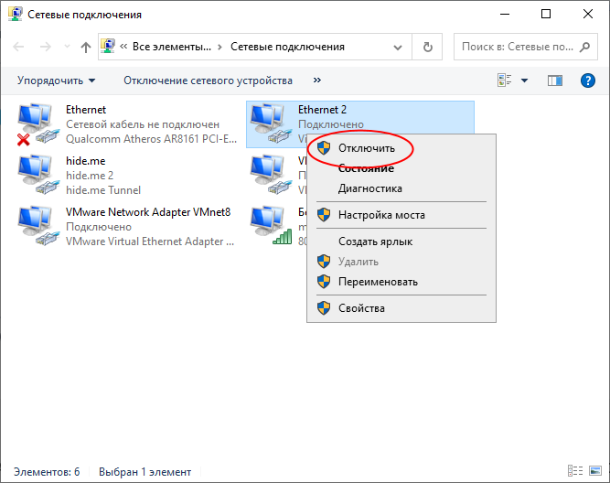Click Qualcomm Atheros AR8161 PCI-E device text
The height and width of the screenshot is (483, 610).
click(x=151, y=139)
